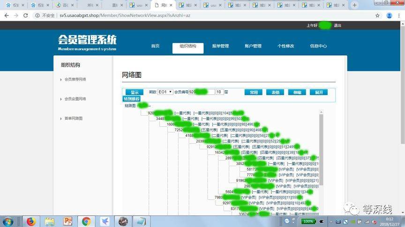This screenshot has width=405, height=227.
Task: Click the 展开 button
Action: [x=319, y=92]
